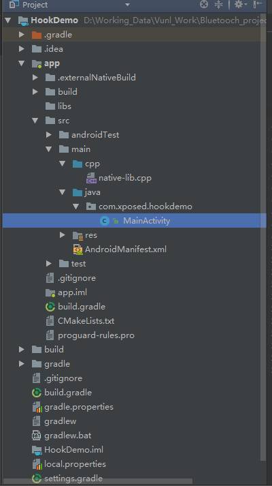The height and width of the screenshot is (486, 272).
Task: Select the com.xposed.hookdemo package
Action: (146, 207)
